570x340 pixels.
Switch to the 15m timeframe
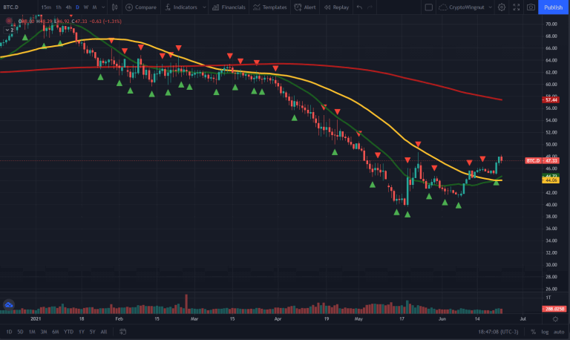[46, 7]
